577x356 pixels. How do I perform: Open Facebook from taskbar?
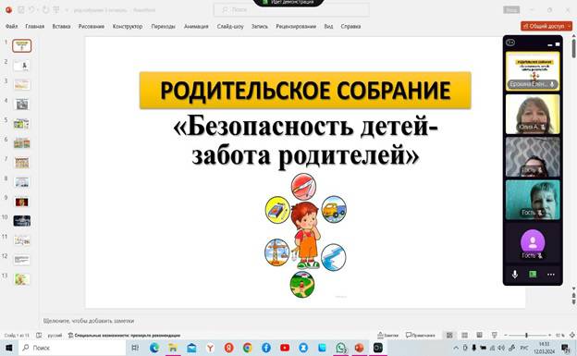[266, 348]
